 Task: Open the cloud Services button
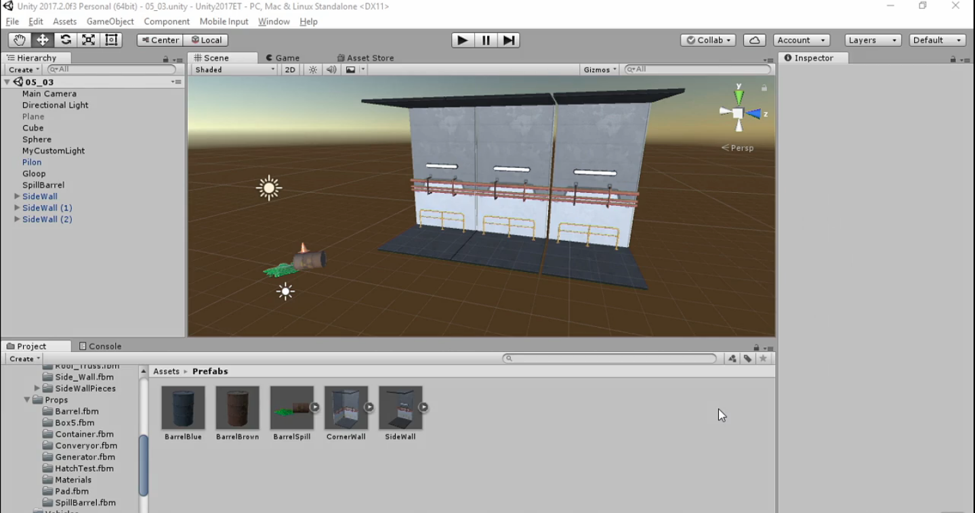point(754,40)
